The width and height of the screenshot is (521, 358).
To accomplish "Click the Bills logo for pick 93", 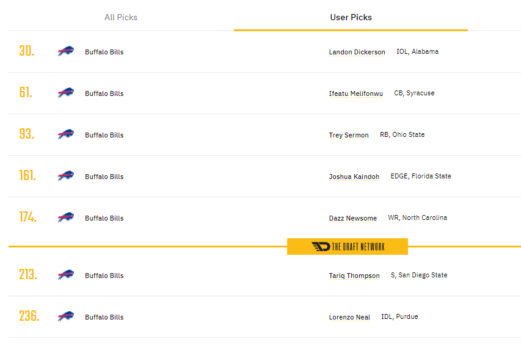I will click(66, 134).
